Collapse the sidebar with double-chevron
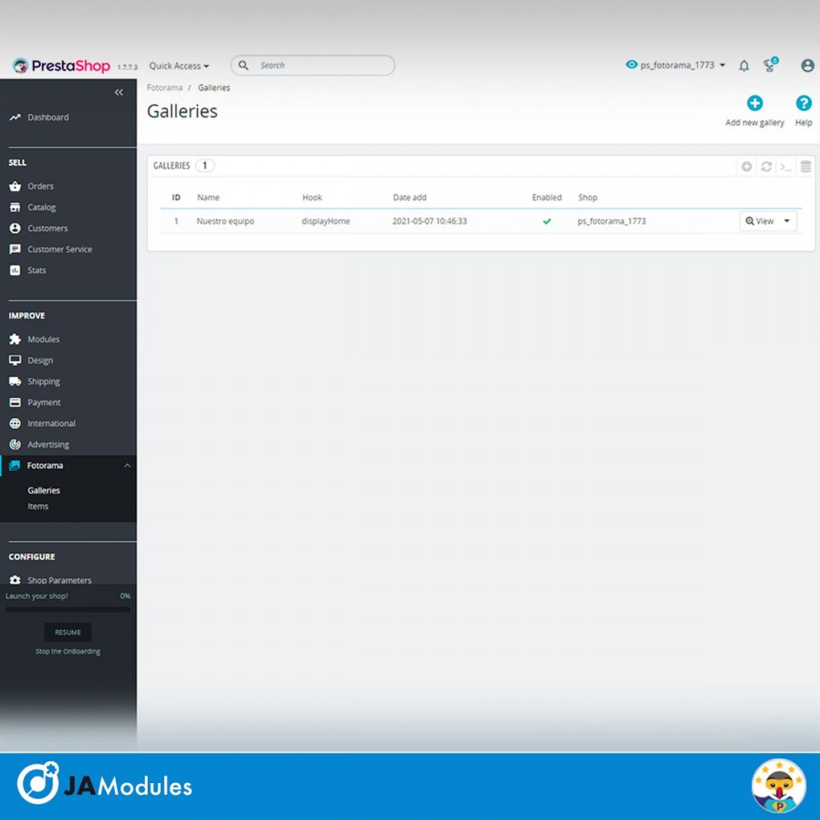820x820 pixels. click(119, 93)
